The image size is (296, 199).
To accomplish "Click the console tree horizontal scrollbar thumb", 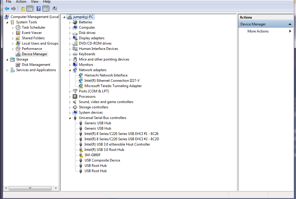I will pyautogui.click(x=30, y=188).
